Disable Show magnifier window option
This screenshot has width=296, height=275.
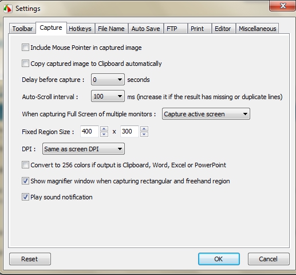click(25, 181)
